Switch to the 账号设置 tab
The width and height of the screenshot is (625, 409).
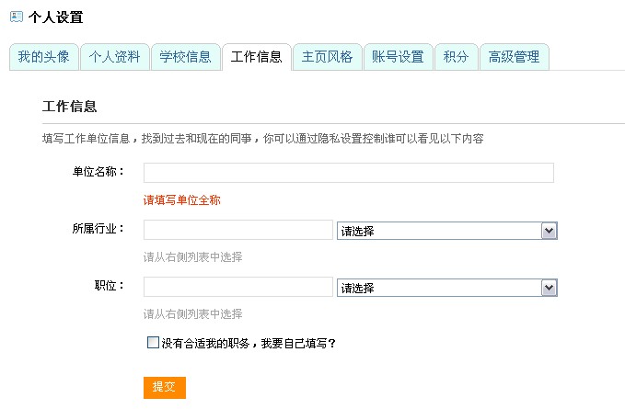[x=399, y=57]
